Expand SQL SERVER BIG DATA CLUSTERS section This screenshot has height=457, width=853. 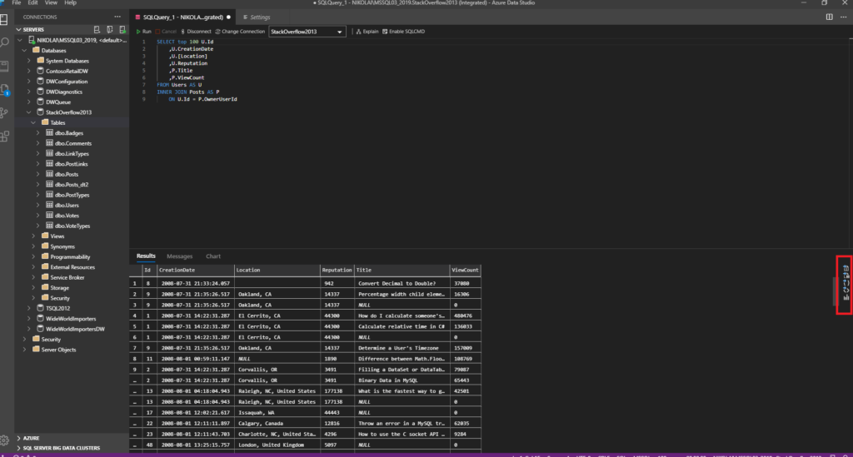tap(18, 448)
